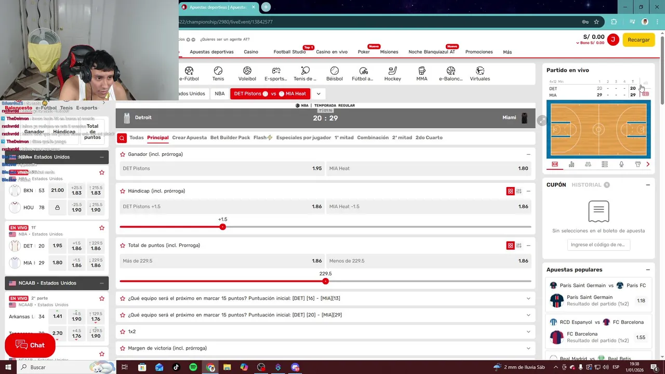Open Chrome from the taskbar
The image size is (665, 374).
pos(210,367)
